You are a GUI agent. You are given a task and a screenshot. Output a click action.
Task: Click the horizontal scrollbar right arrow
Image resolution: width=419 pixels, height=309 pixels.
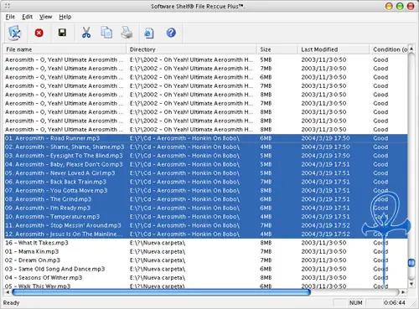(403, 292)
